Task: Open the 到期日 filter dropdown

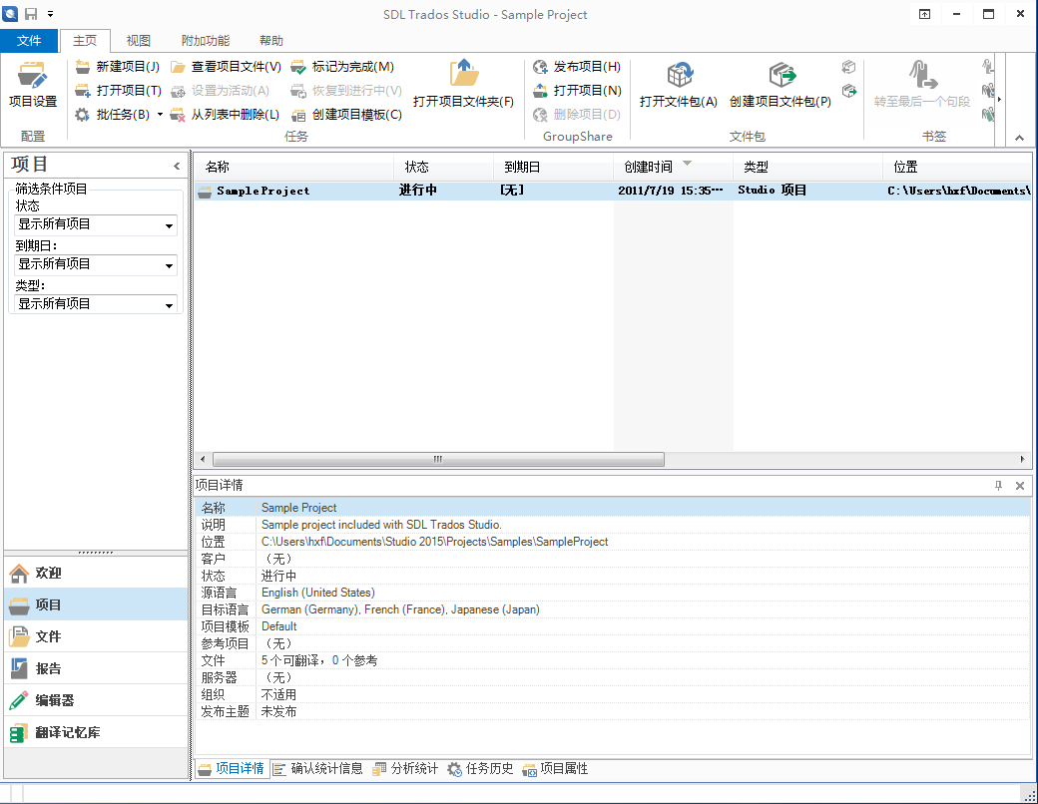Action: click(96, 264)
